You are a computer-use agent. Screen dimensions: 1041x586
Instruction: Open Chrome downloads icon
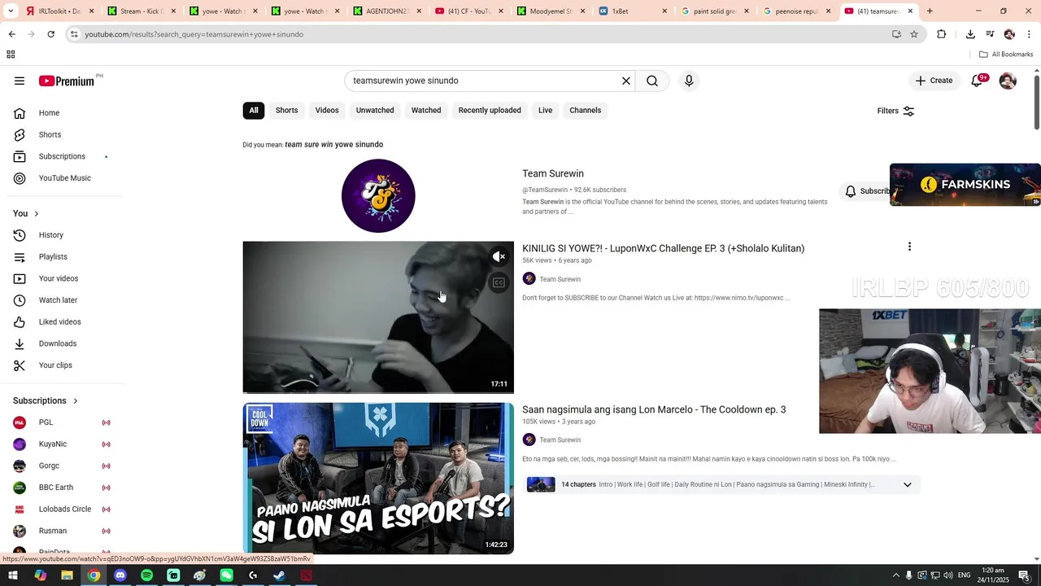[970, 34]
